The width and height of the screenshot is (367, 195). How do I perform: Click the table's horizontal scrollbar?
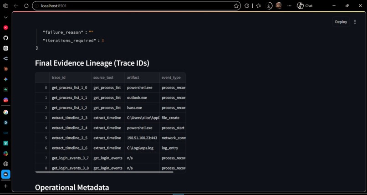click(x=104, y=172)
